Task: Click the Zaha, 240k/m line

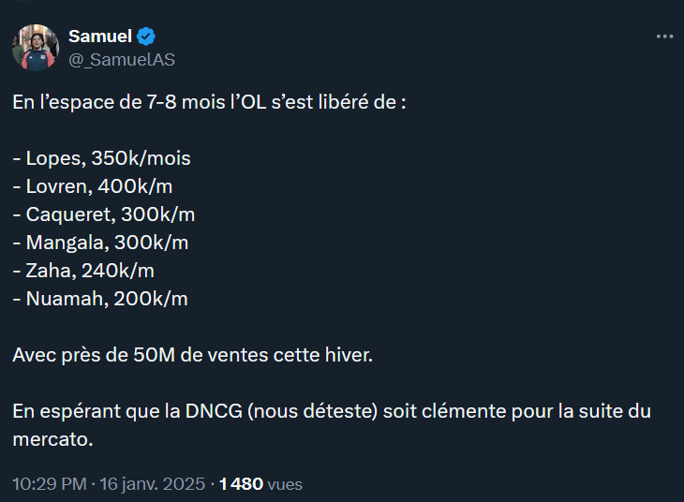Action: 83,271
